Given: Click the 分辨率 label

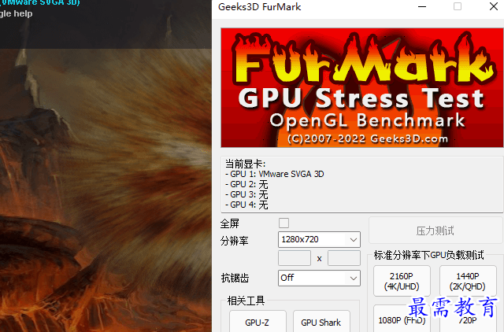Looking at the screenshot, I should [235, 241].
